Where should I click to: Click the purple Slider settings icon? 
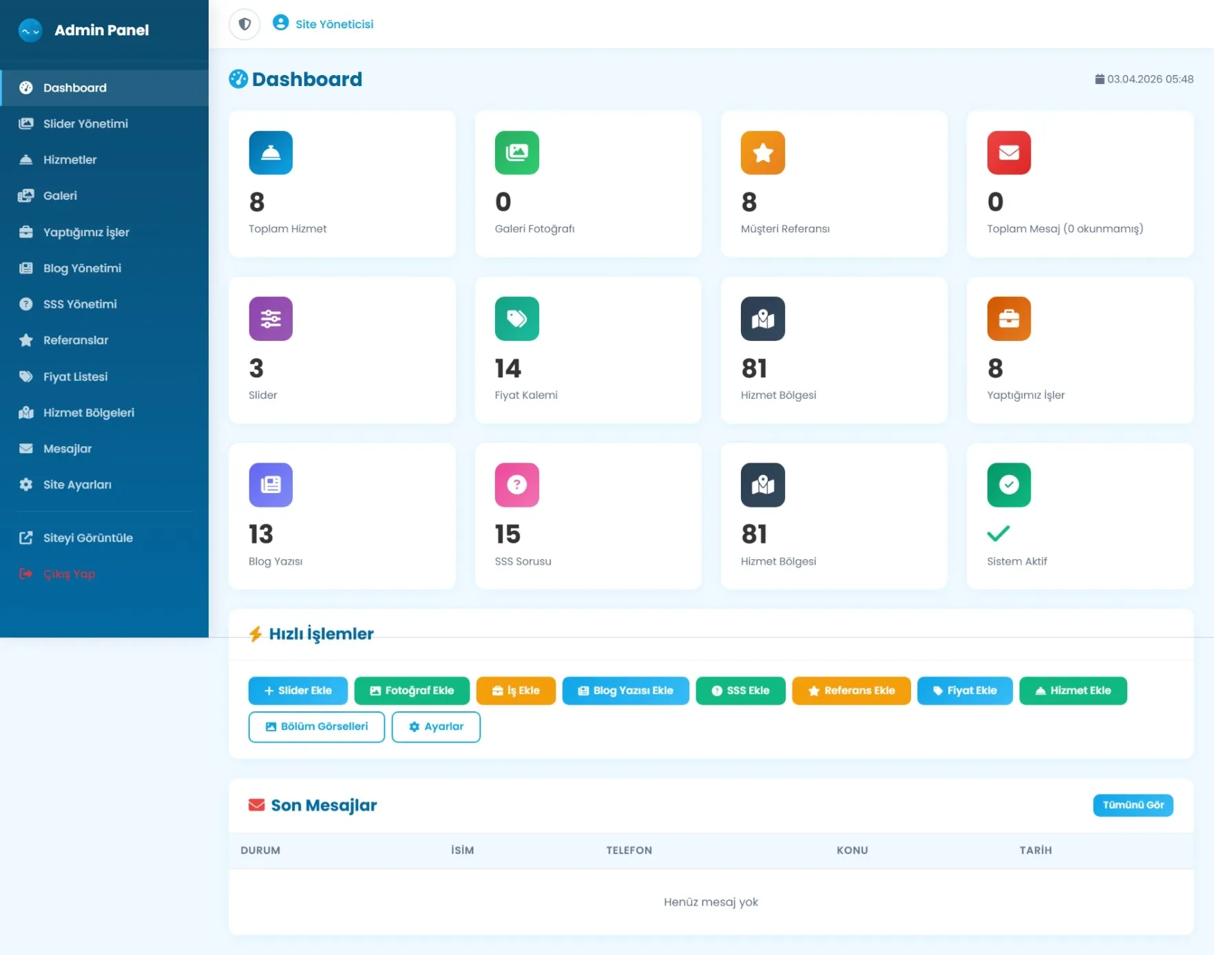271,319
